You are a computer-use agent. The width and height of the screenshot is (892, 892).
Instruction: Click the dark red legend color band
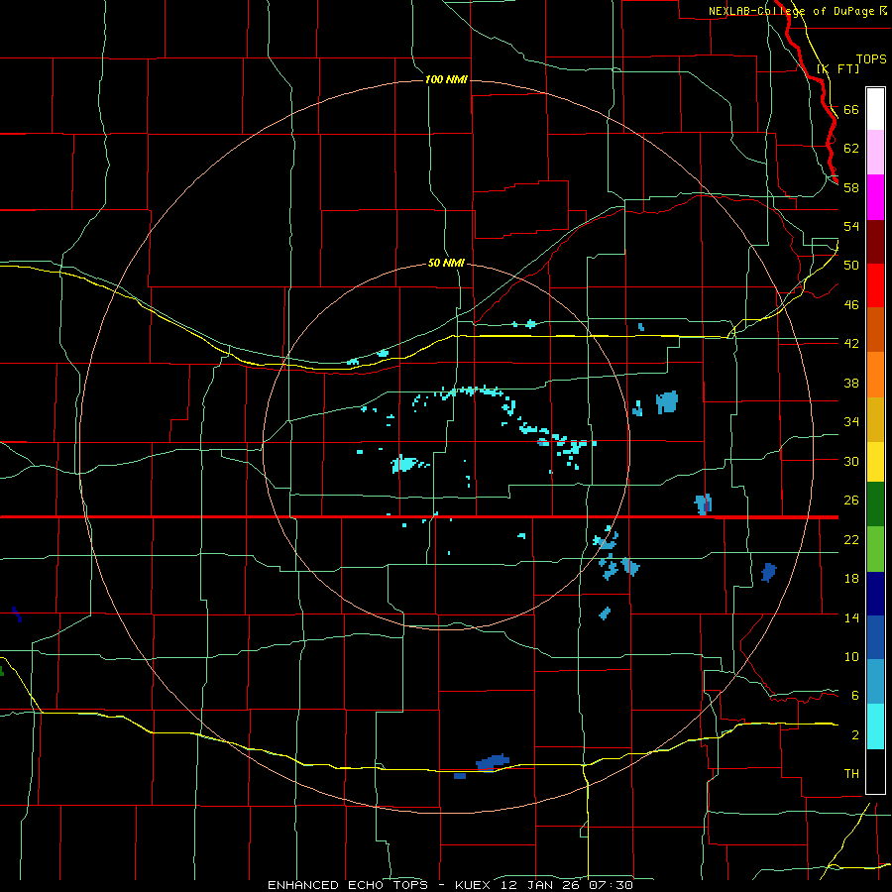(875, 242)
